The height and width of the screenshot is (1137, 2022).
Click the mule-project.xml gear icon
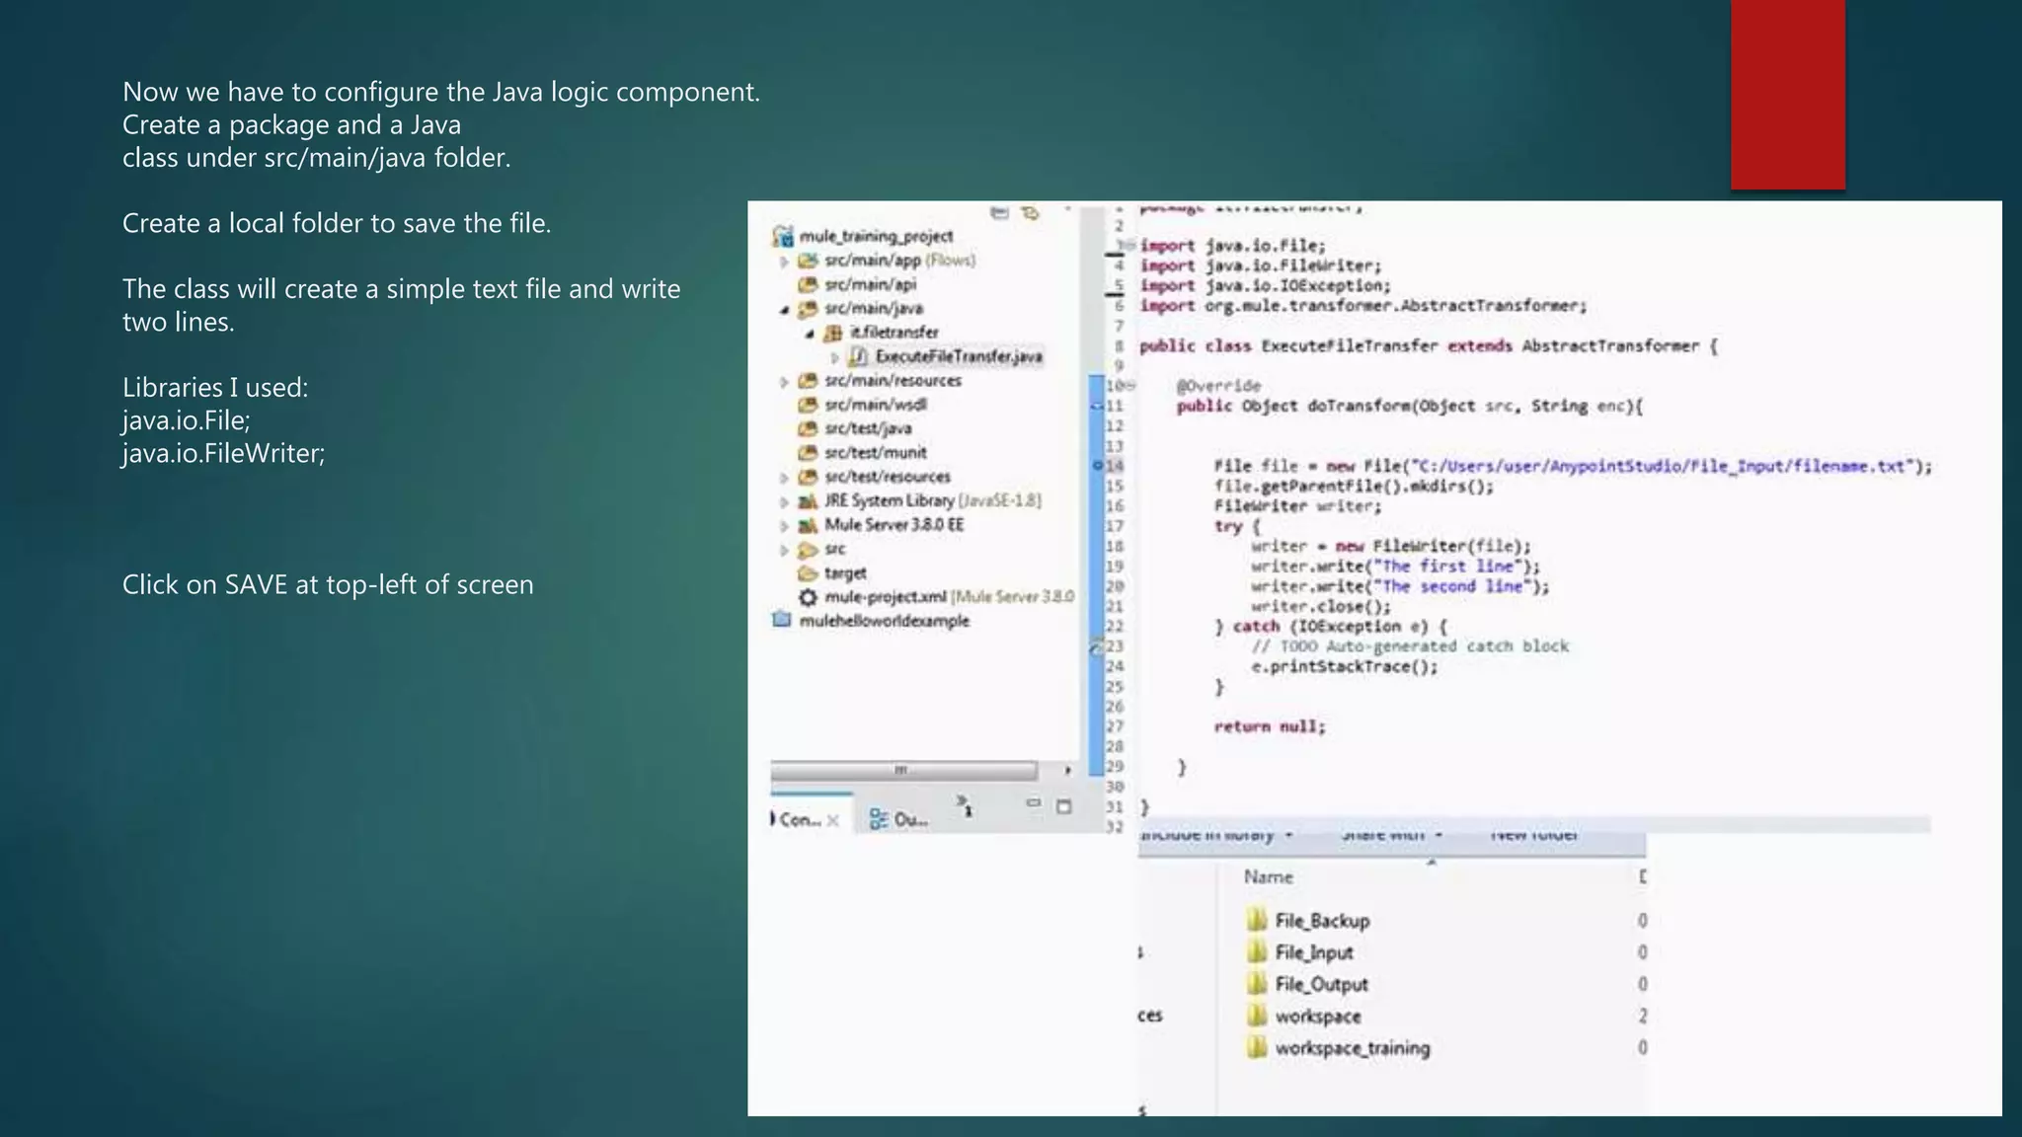[x=808, y=597]
